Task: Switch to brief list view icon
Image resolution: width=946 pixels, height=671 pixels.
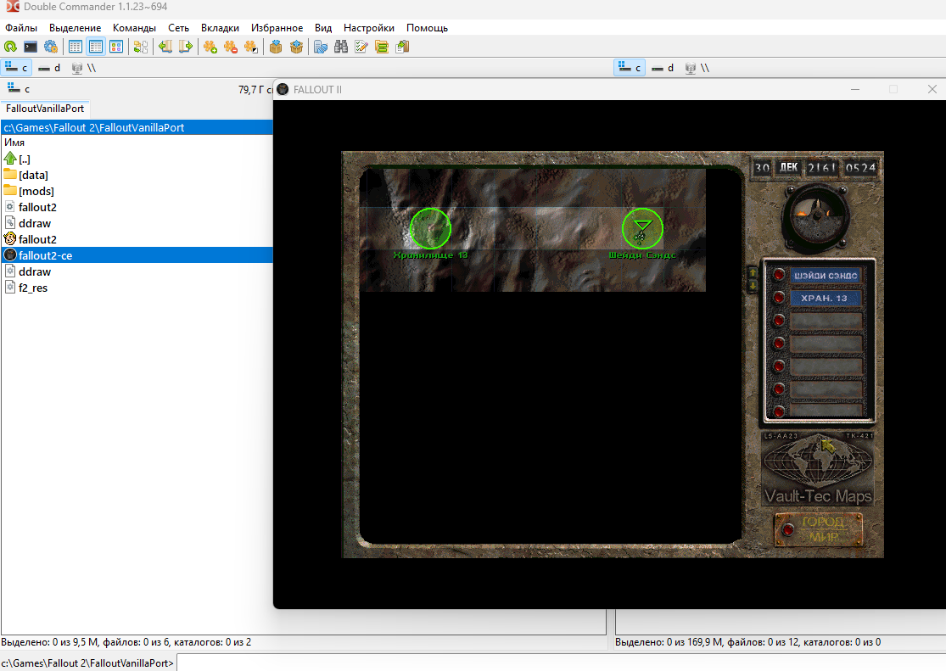Action: pyautogui.click(x=76, y=47)
